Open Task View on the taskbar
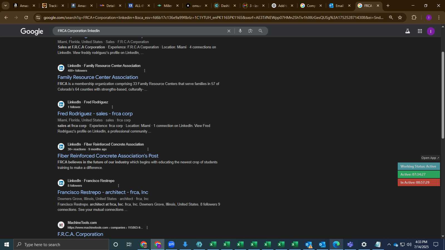445x250 pixels. (129, 244)
